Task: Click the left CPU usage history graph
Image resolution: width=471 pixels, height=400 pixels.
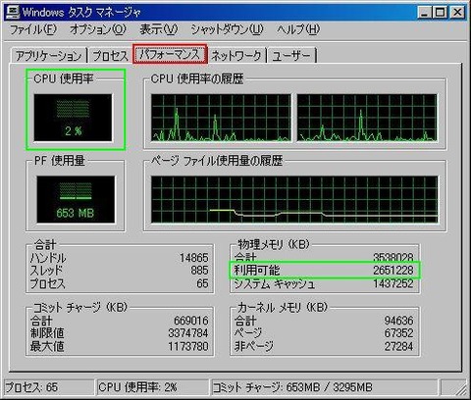Action: pos(221,118)
